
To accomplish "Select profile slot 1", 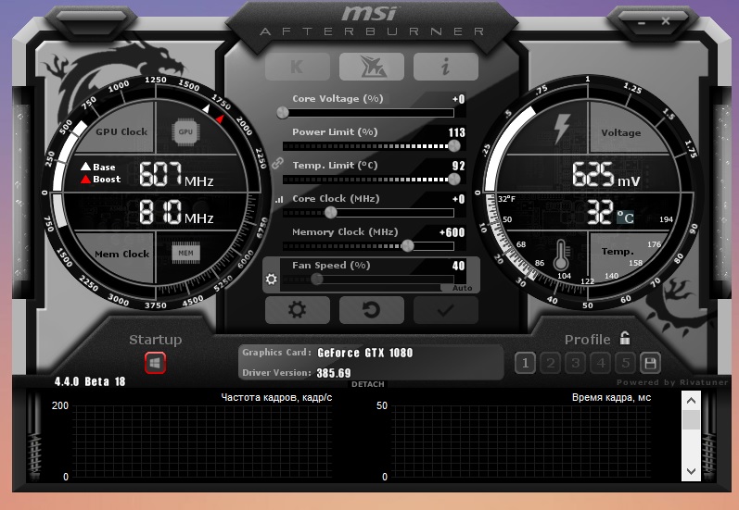I will click(x=525, y=363).
